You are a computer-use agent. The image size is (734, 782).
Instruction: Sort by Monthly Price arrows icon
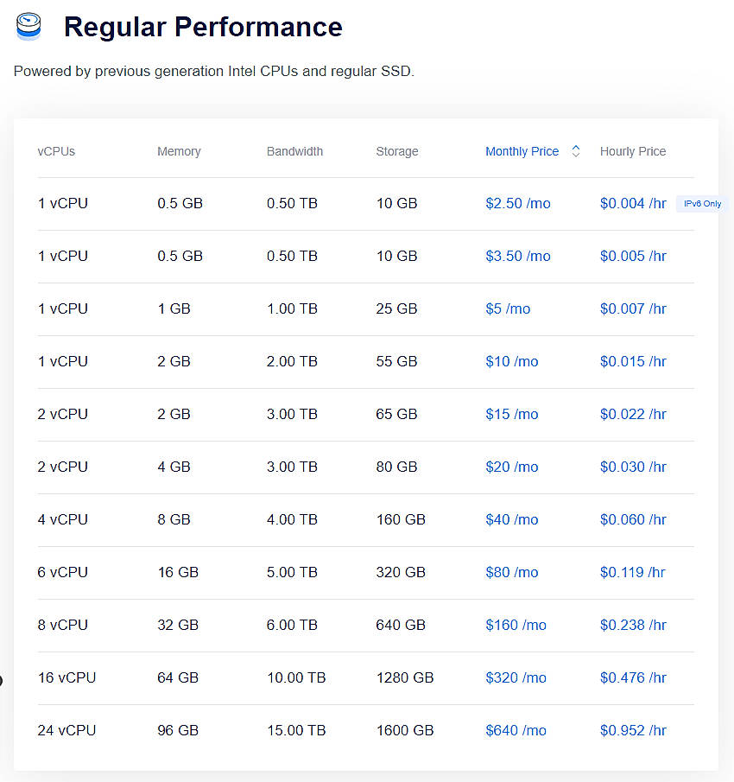pos(575,151)
